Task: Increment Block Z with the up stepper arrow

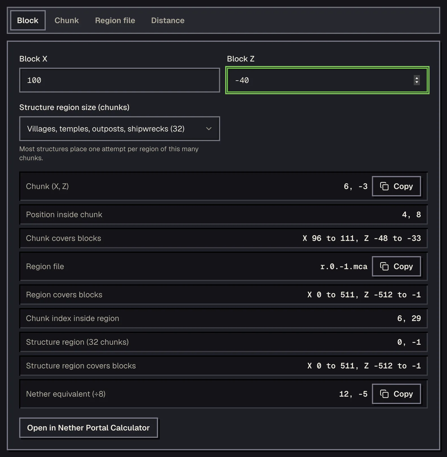Action: (417, 78)
